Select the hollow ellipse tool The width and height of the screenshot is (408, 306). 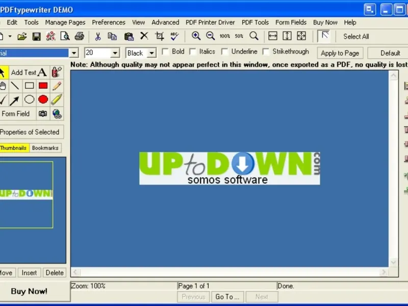click(x=29, y=99)
